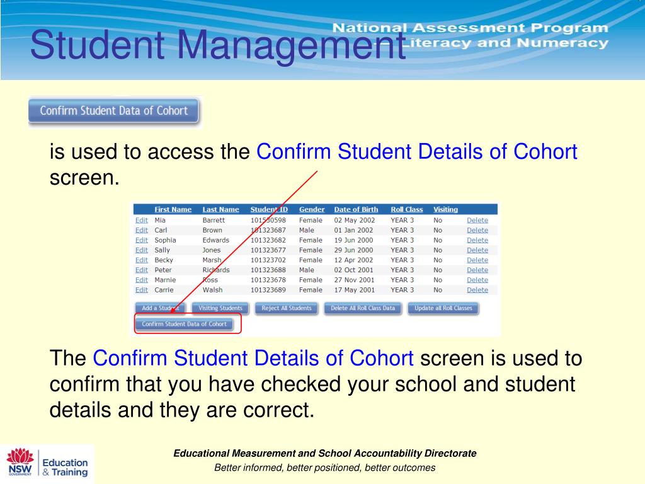This screenshot has width=645, height=484.
Task: Click Update all Roll Classes button
Action: click(x=443, y=308)
